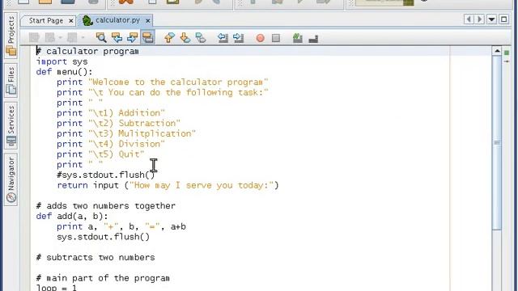Click the vertical scrollbar up arrow
This screenshot has height=291, width=518.
click(x=497, y=51)
